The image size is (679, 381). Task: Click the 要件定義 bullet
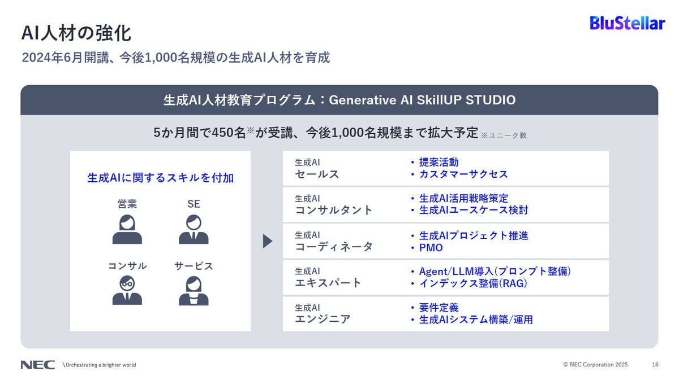click(435, 308)
